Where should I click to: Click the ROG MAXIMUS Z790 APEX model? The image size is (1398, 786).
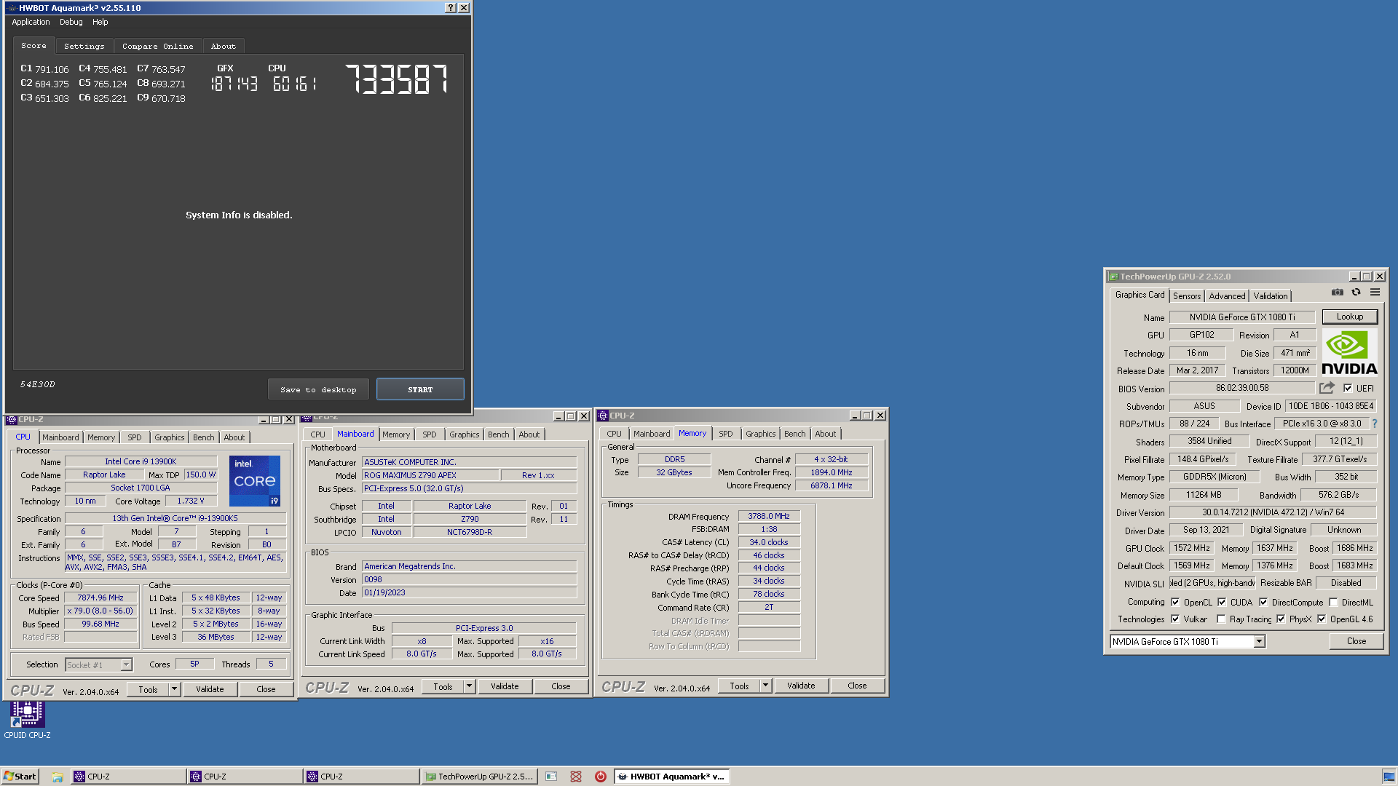430,475
